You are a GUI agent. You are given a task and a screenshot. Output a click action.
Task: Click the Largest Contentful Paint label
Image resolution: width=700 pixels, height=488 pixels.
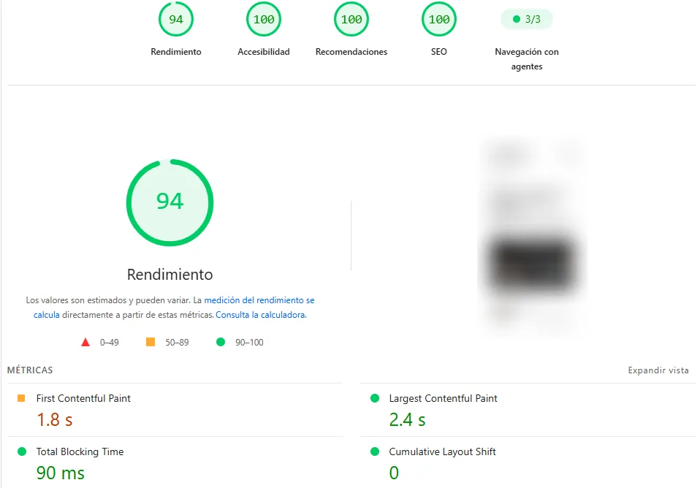tap(443, 398)
